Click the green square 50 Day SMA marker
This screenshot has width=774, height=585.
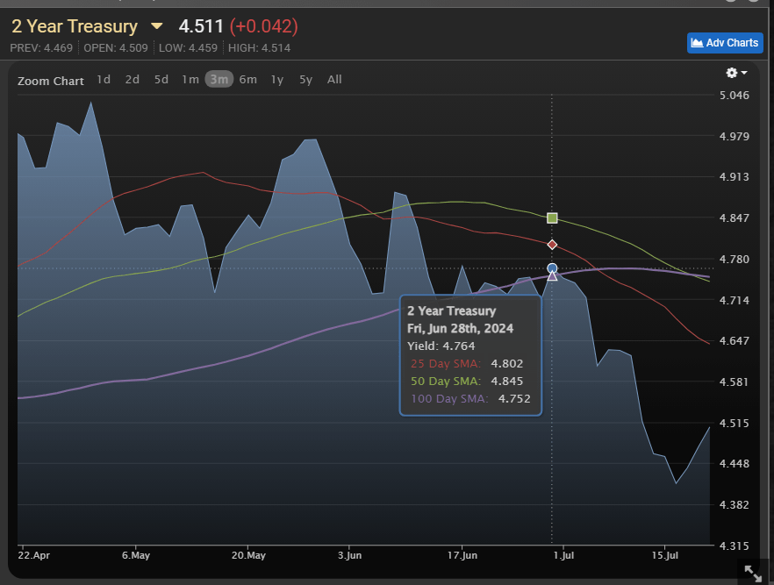pyautogui.click(x=552, y=218)
